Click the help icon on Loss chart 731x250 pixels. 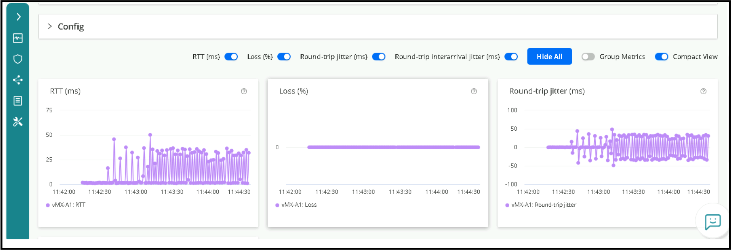tap(474, 91)
